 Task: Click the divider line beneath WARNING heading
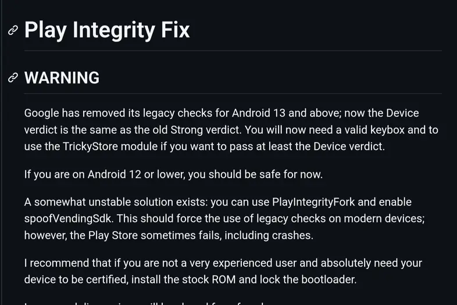233,93
